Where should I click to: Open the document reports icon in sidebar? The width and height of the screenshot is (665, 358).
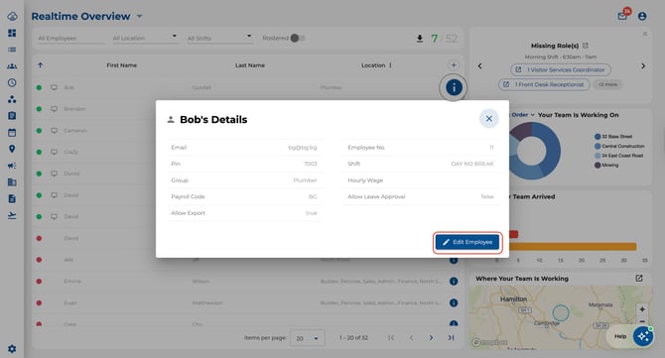[12, 198]
